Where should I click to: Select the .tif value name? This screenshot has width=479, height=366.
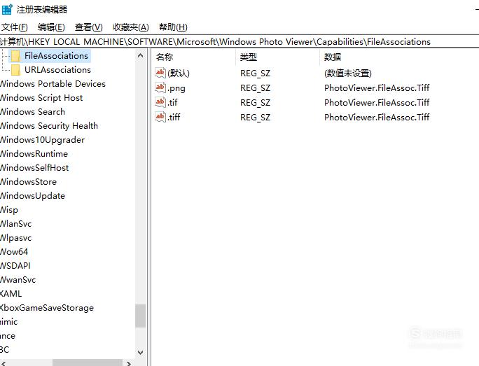[x=172, y=103]
